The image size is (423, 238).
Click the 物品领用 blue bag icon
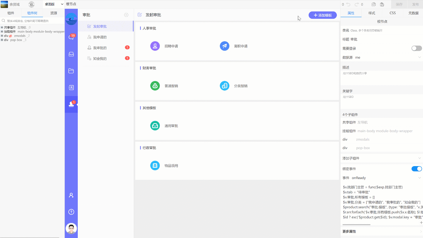click(x=155, y=166)
